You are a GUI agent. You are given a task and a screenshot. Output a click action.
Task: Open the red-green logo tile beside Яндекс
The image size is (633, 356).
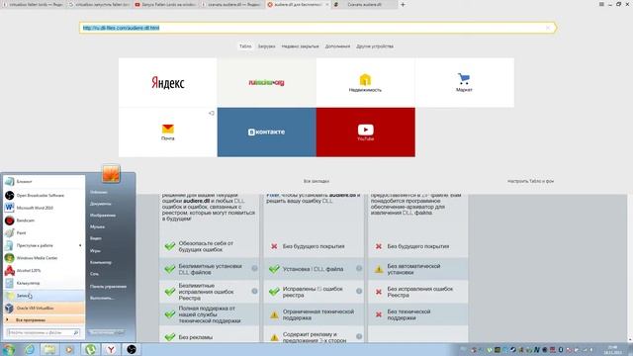click(x=266, y=83)
